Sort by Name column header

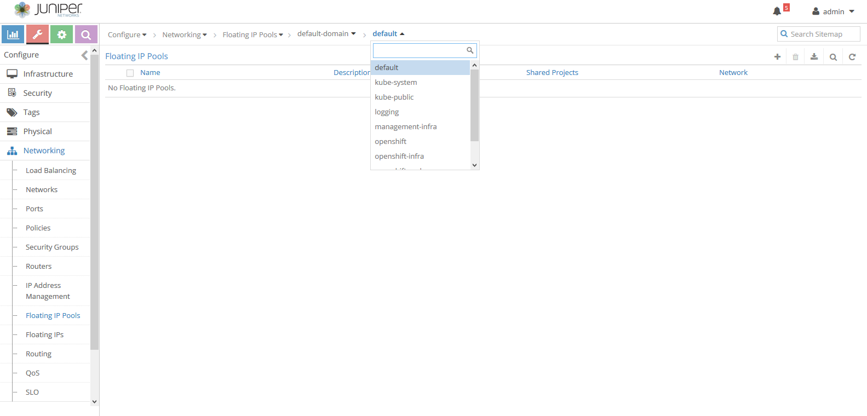click(150, 73)
